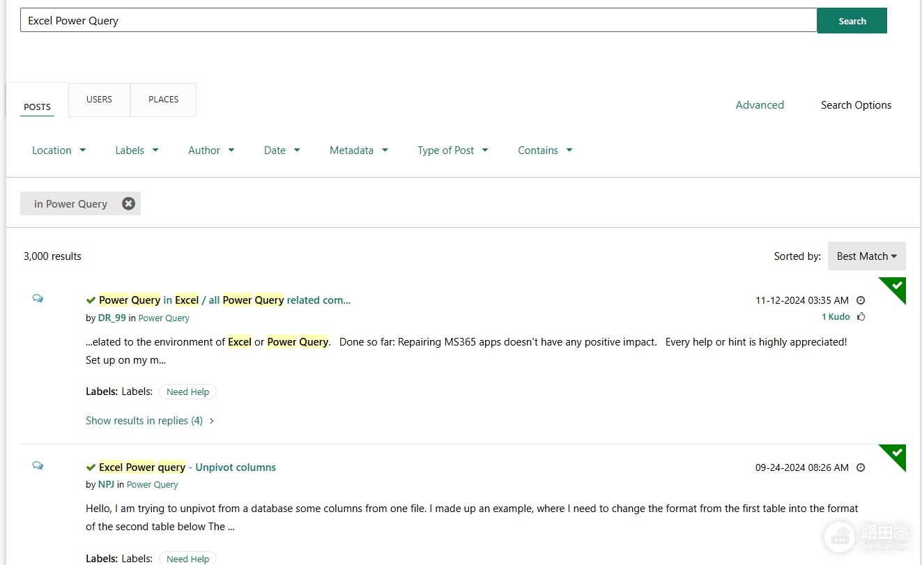Expand 'Show results in replies (4)'
This screenshot has height=565, width=922.
[150, 421]
